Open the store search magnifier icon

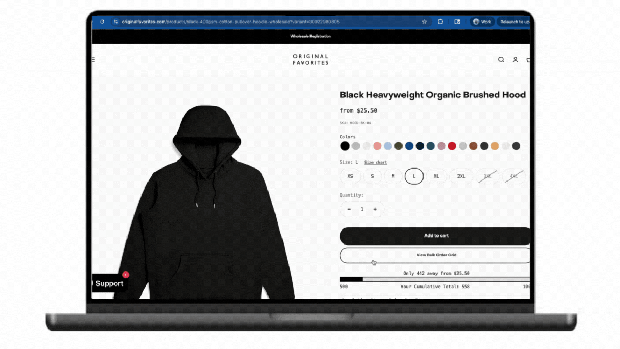pos(501,60)
